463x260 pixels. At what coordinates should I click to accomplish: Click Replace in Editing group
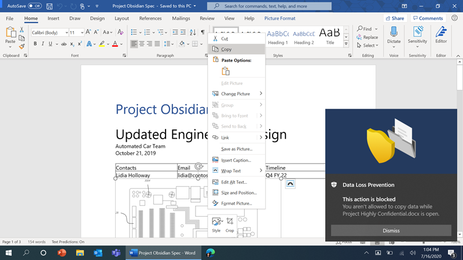point(367,37)
